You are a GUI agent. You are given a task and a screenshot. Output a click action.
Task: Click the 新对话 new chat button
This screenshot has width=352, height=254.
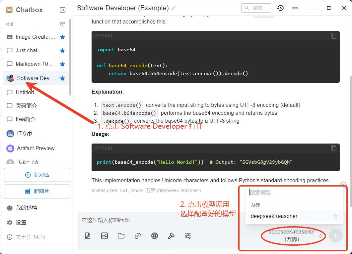[37, 175]
